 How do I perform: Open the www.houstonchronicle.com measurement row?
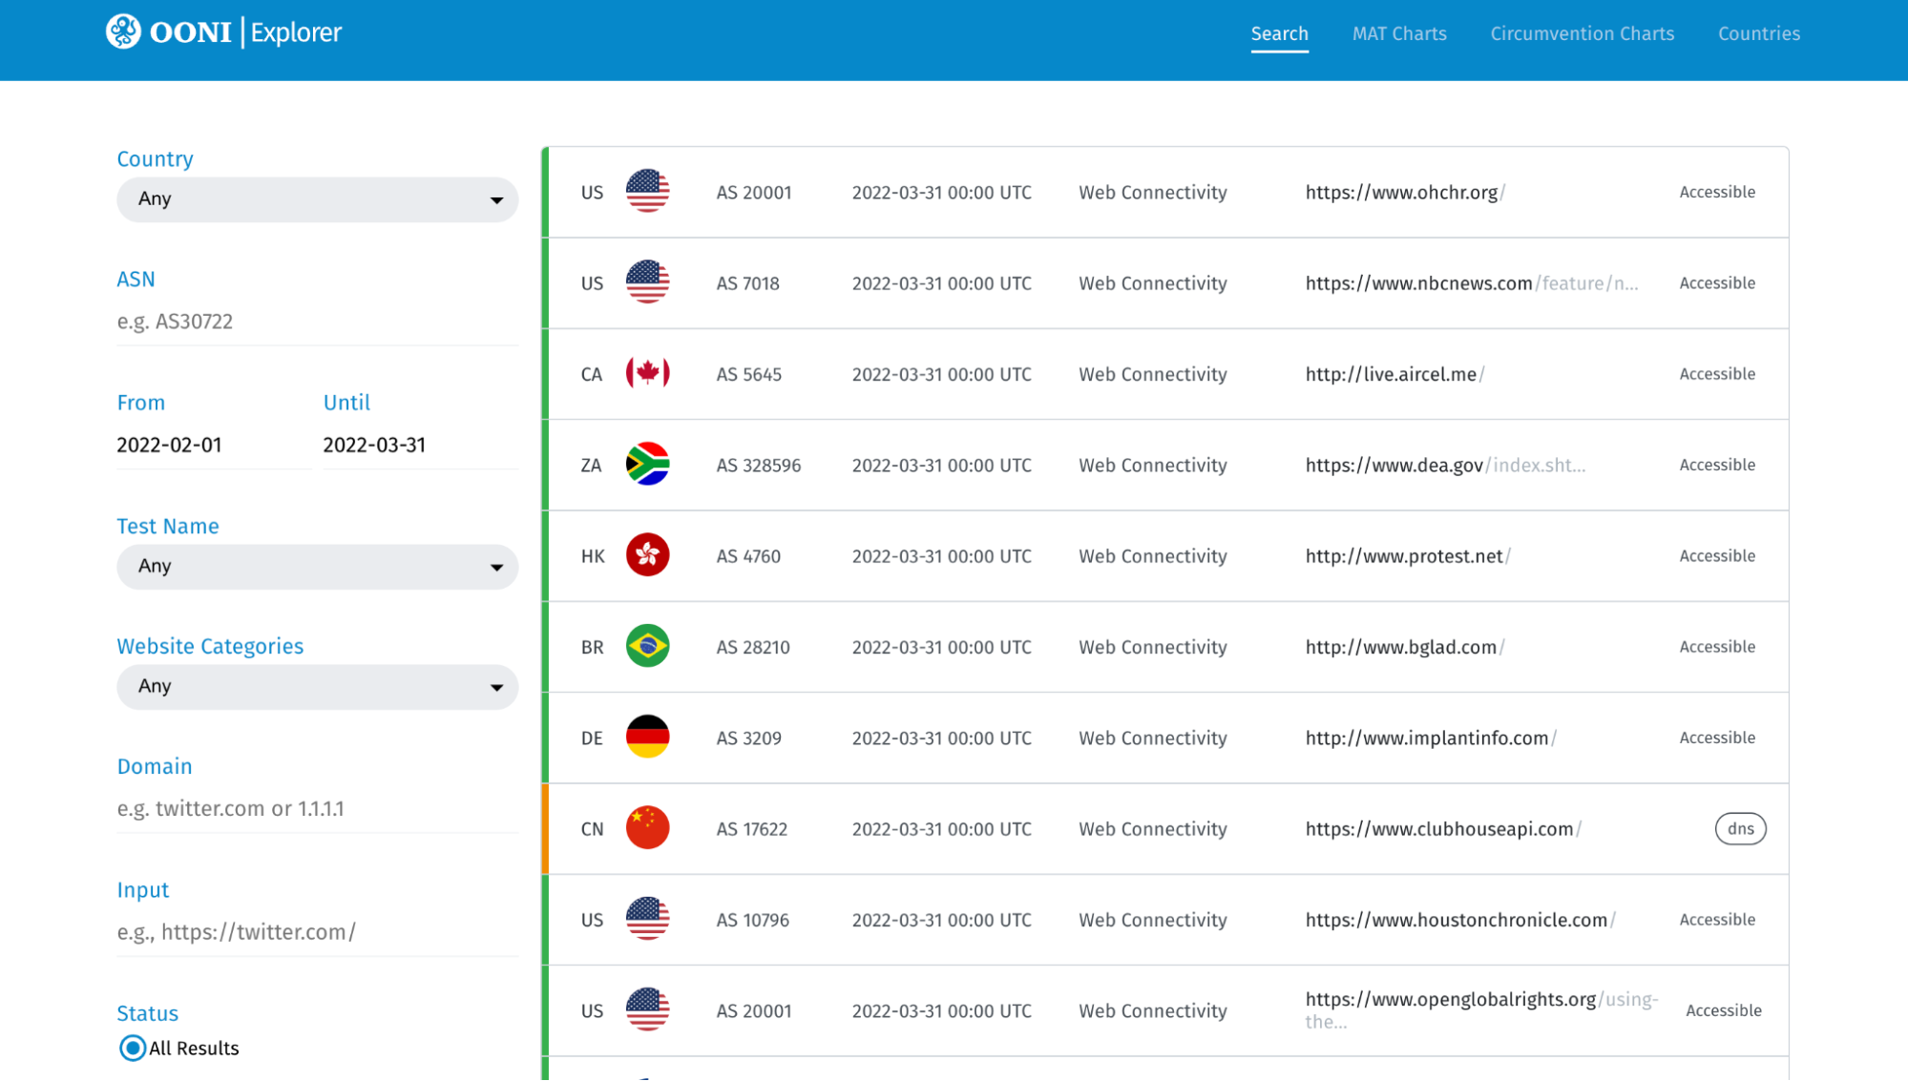(x=1456, y=920)
